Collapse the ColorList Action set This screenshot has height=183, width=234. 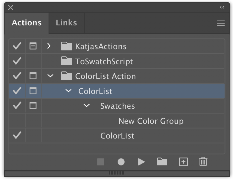[50, 76]
